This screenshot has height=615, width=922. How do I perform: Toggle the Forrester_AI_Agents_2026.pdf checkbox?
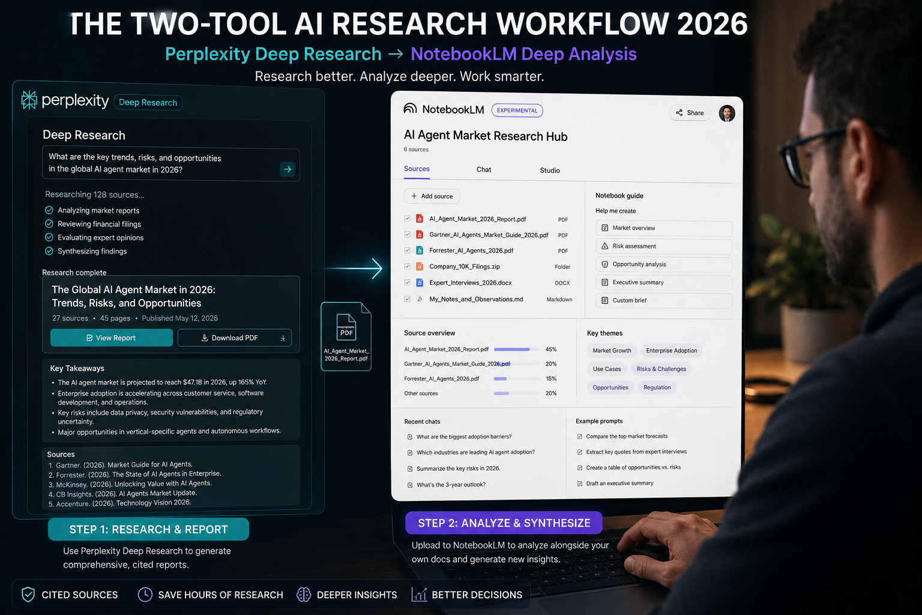408,250
